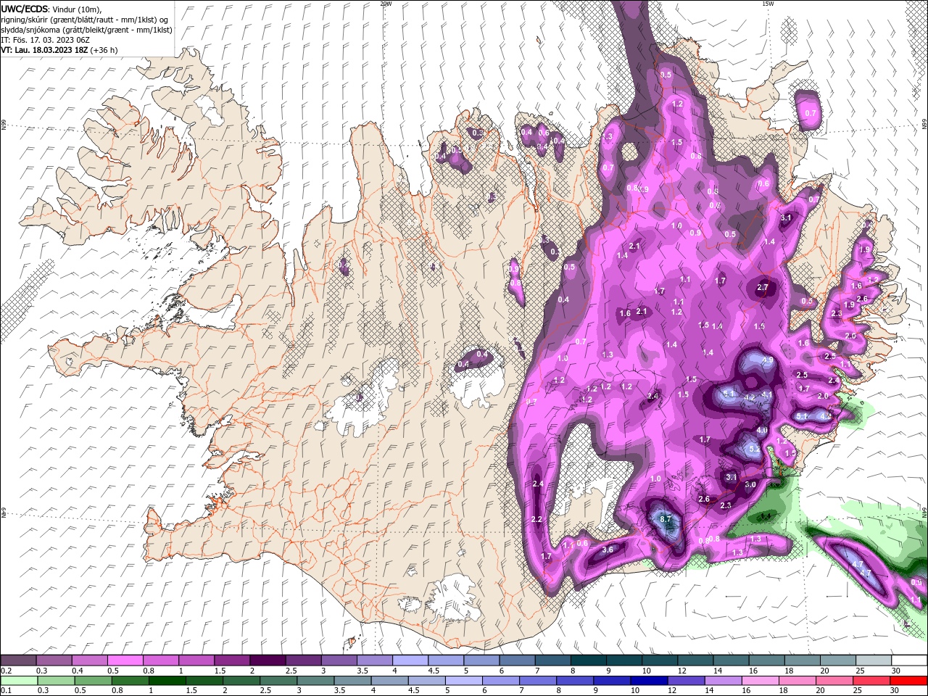Select the 'VT: Lau. 18.03.2023 18Z' line

click(44, 50)
